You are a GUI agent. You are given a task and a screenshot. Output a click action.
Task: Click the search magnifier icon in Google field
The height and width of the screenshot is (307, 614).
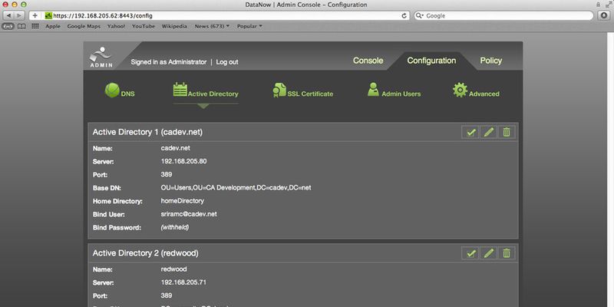click(x=419, y=15)
